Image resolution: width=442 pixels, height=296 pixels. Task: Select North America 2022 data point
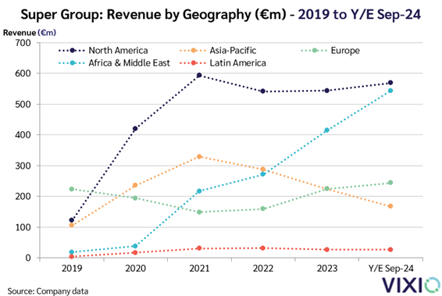(262, 91)
